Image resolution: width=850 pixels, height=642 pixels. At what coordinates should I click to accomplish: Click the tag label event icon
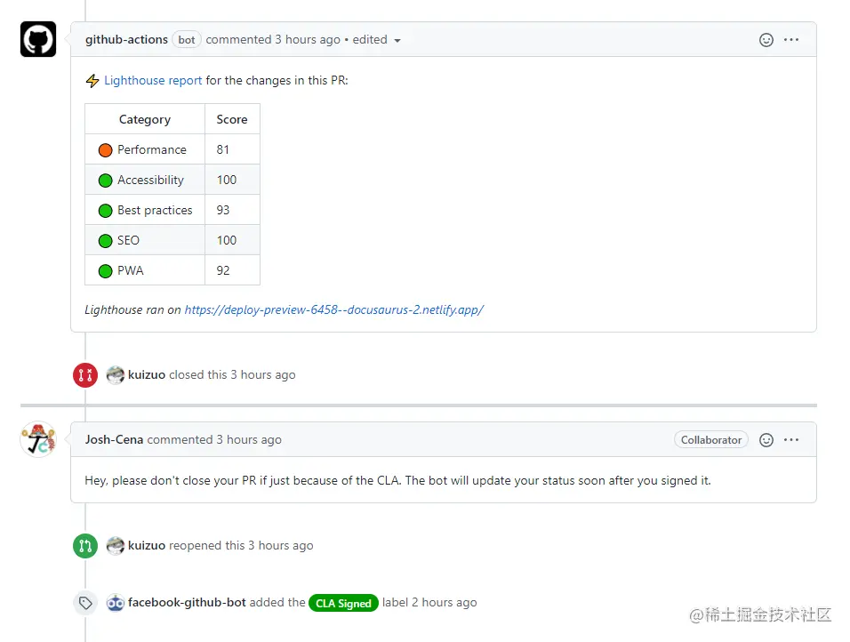(85, 602)
